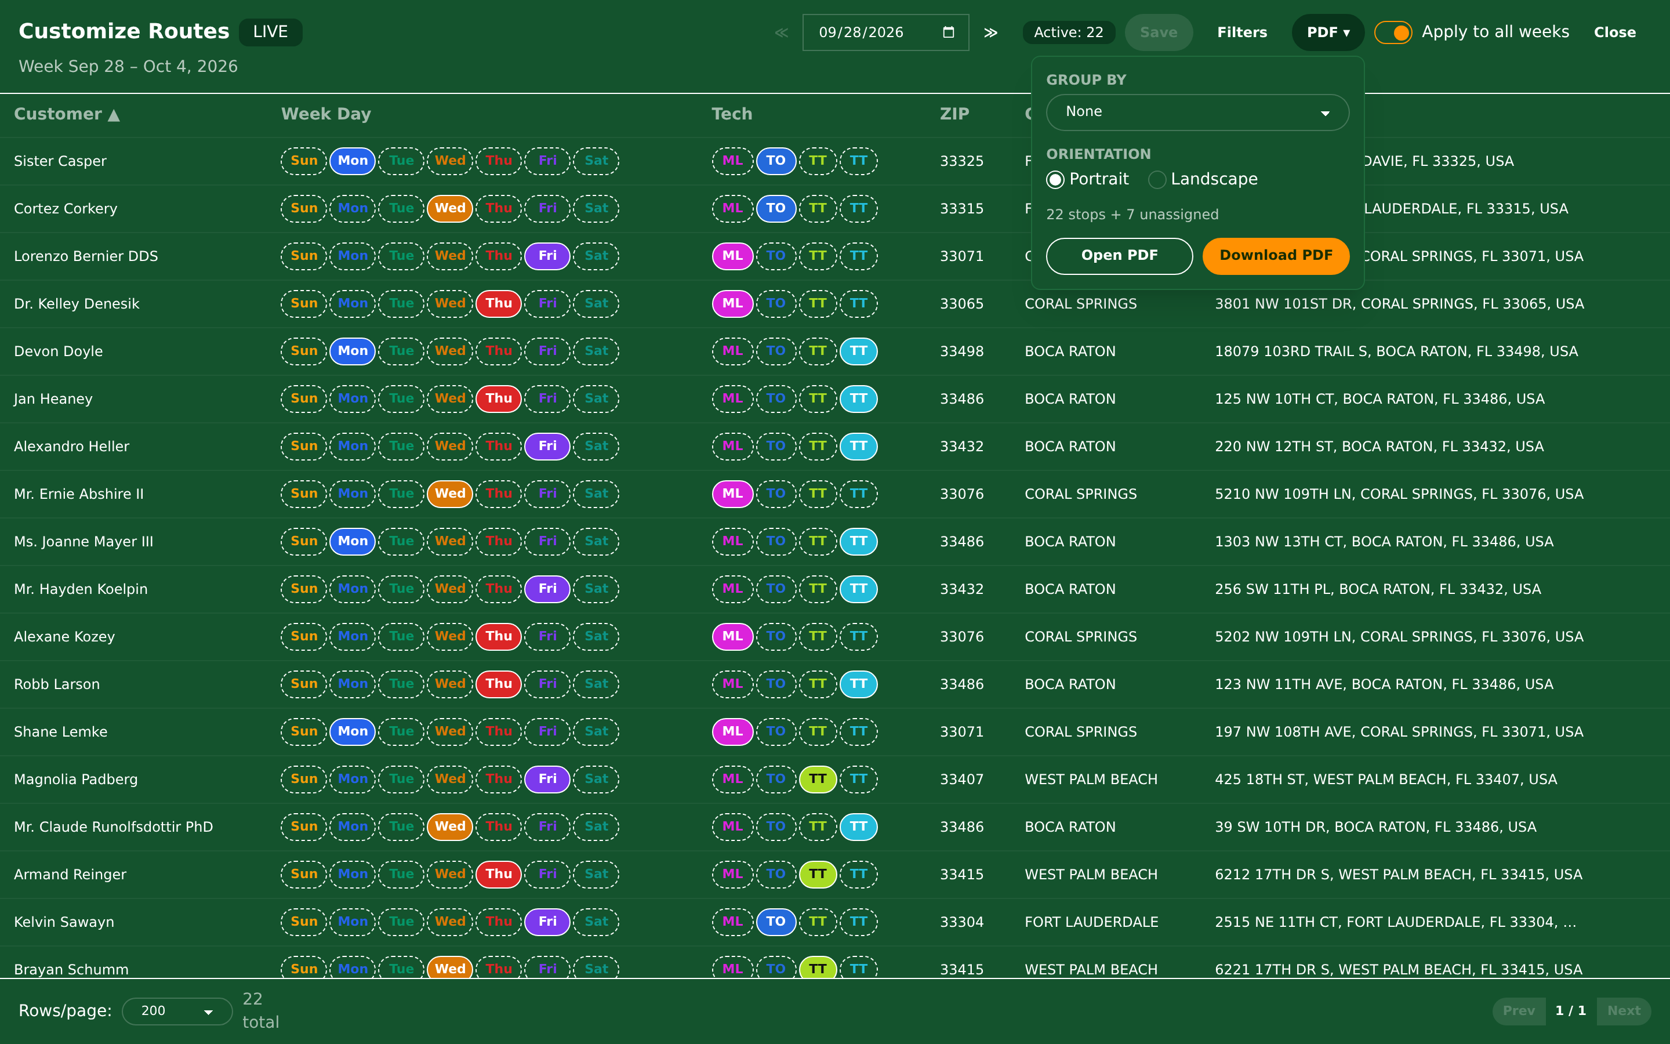
Task: Close the Customize Routes view
Action: (x=1614, y=32)
